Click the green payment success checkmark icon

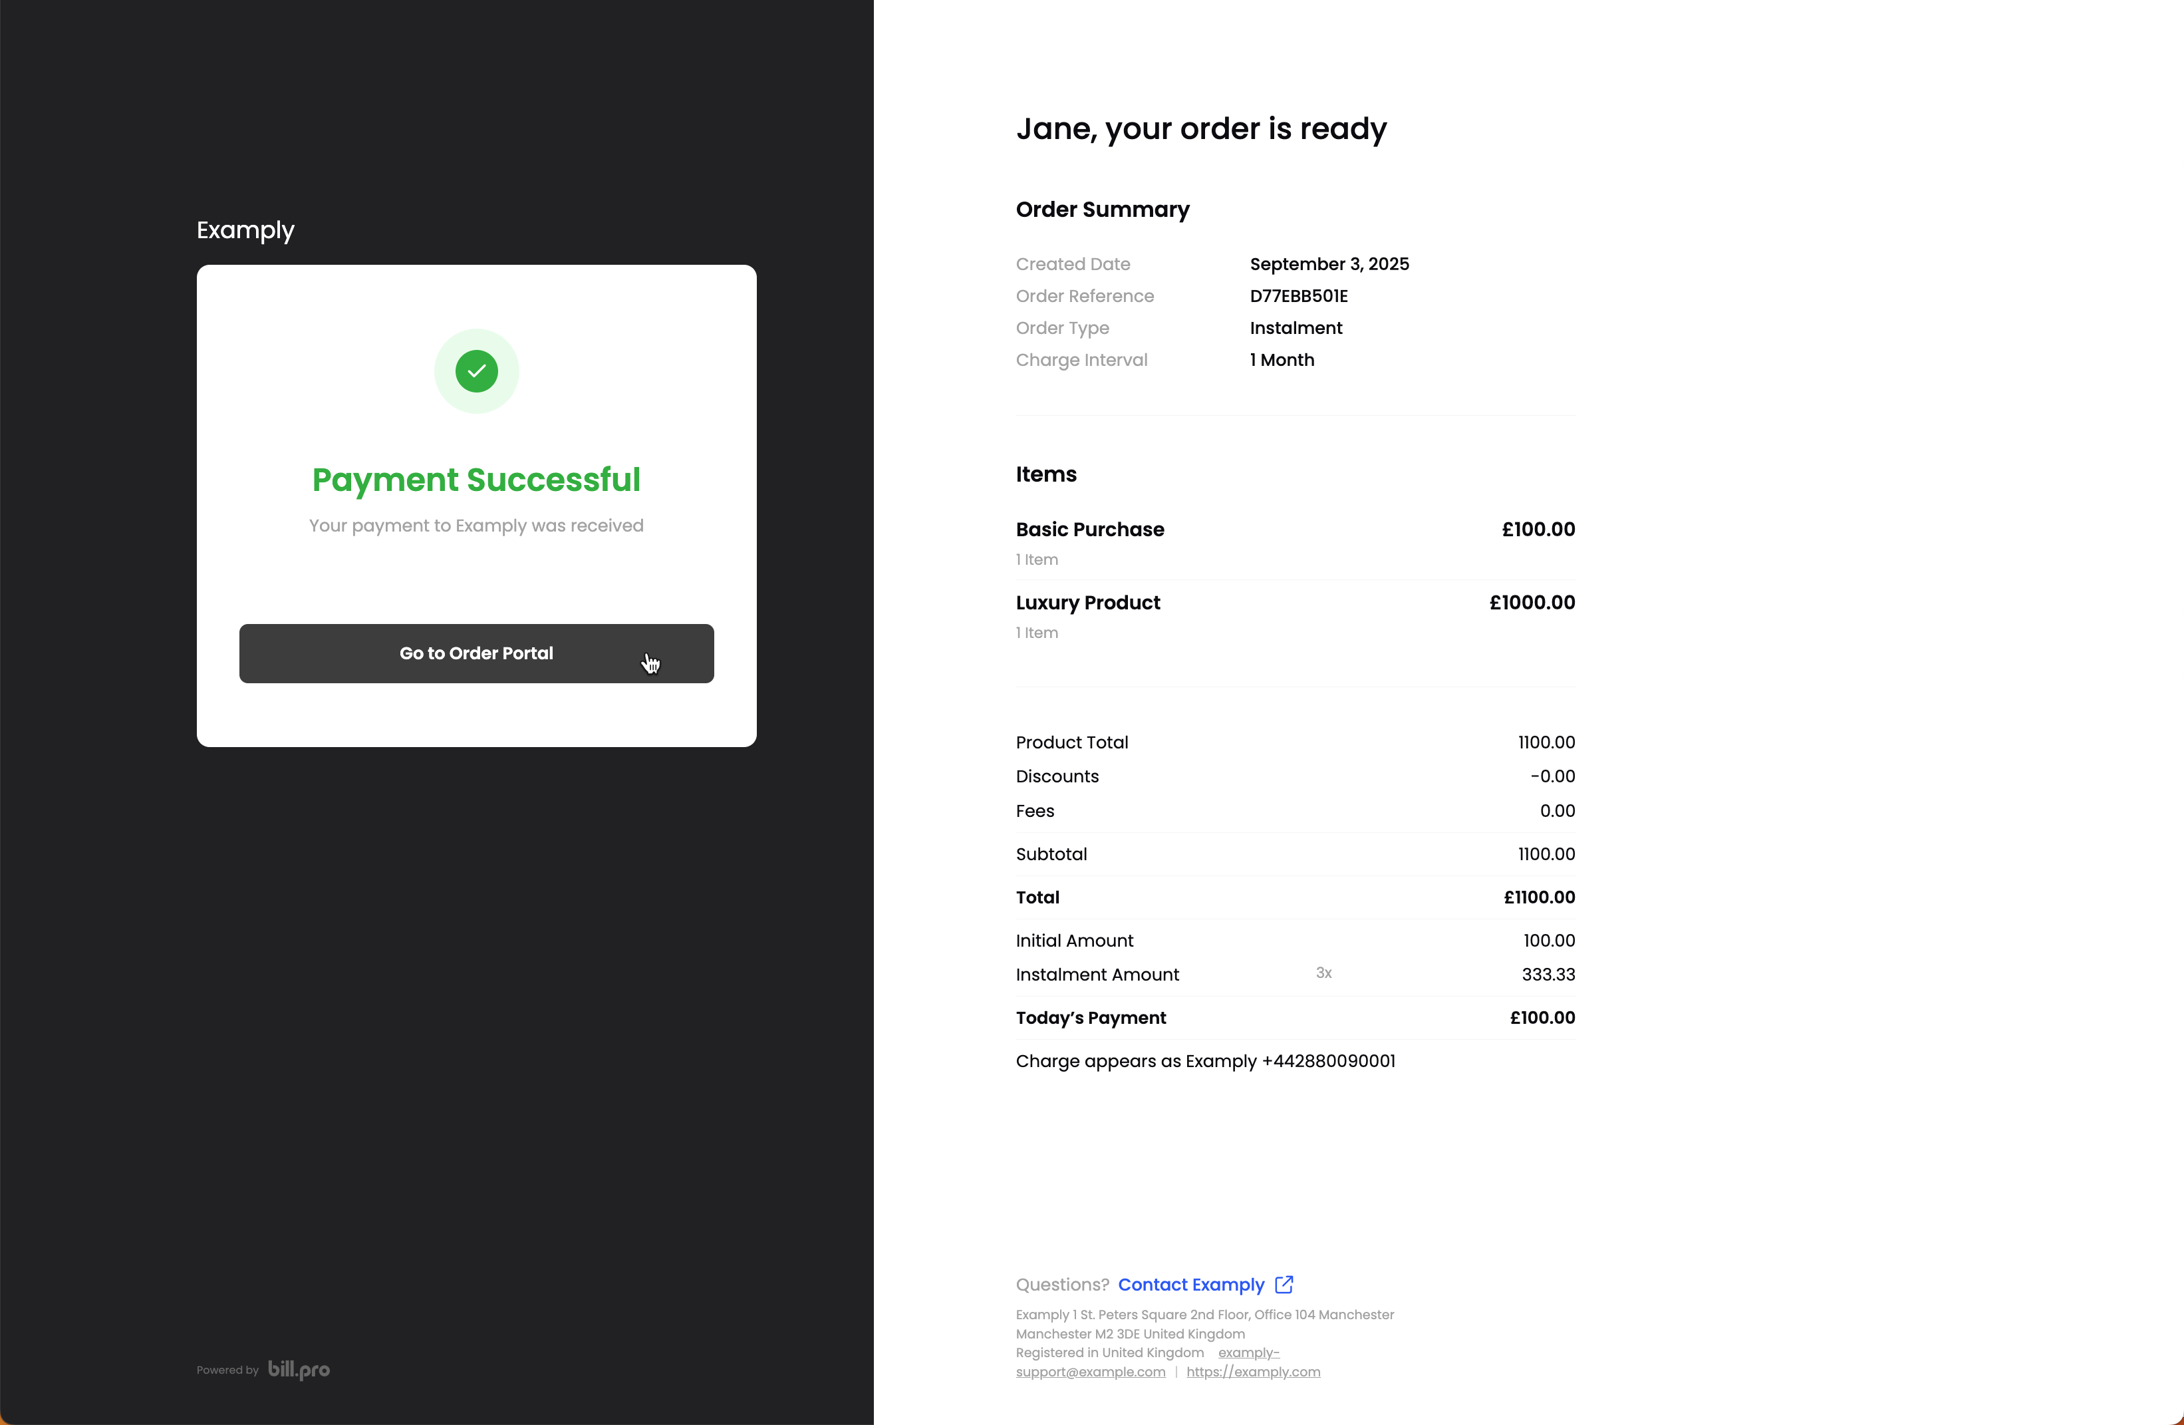(x=476, y=371)
